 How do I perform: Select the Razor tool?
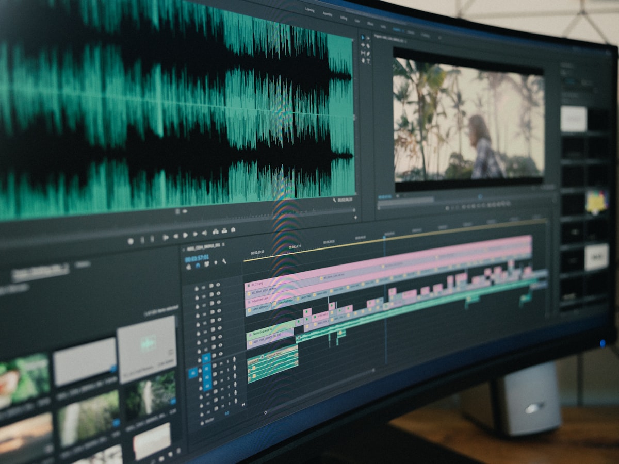(x=368, y=46)
